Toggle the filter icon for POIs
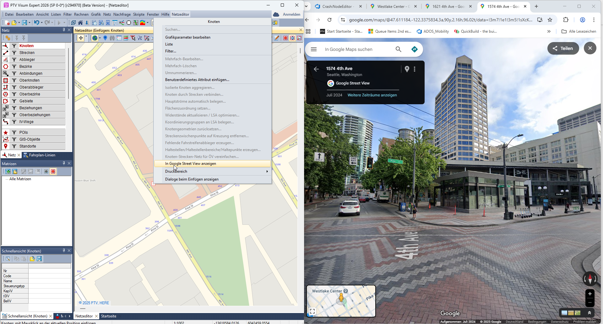603x324 pixels. [x=14, y=132]
